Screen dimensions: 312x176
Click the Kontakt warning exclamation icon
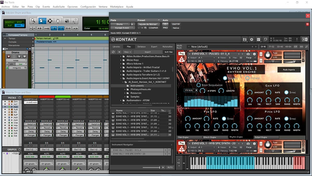297,39
